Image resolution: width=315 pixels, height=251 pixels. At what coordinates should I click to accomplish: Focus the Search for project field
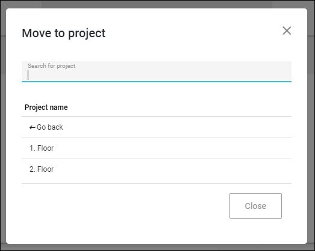tap(157, 71)
